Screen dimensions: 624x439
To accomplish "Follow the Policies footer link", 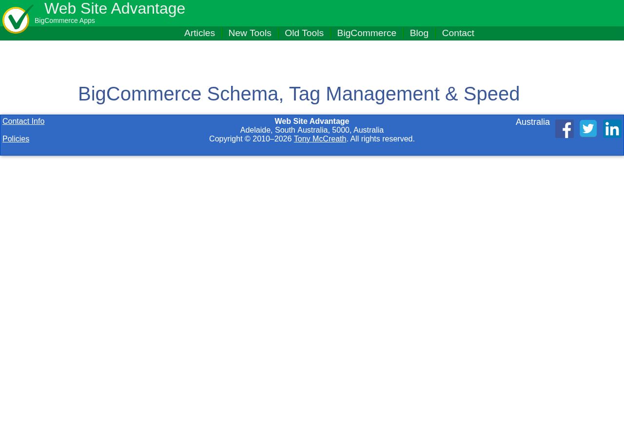I will 16,139.
